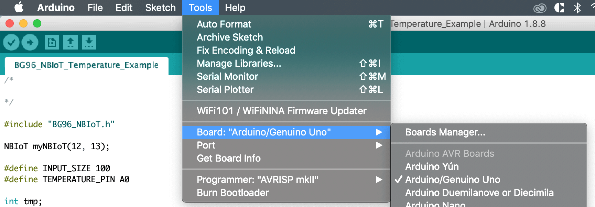Click the Bluetooth menu bar icon

[577, 8]
